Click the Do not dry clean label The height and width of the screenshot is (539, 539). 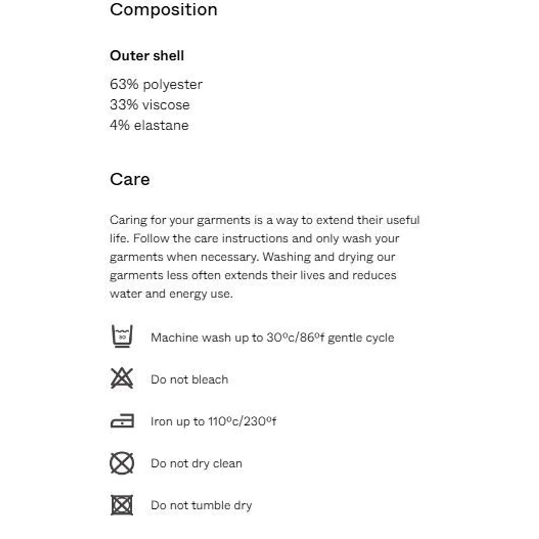click(x=196, y=463)
